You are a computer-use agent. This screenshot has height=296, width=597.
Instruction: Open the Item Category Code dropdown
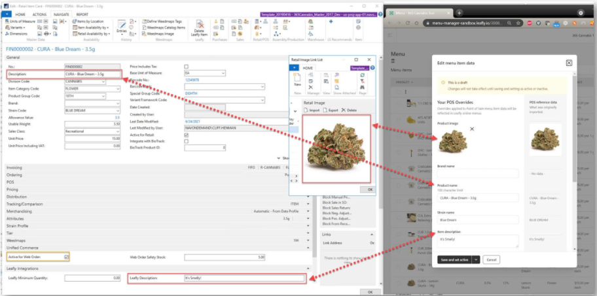tap(118, 88)
